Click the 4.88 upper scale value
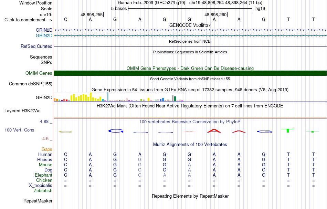The image size is (327, 209). [44, 122]
